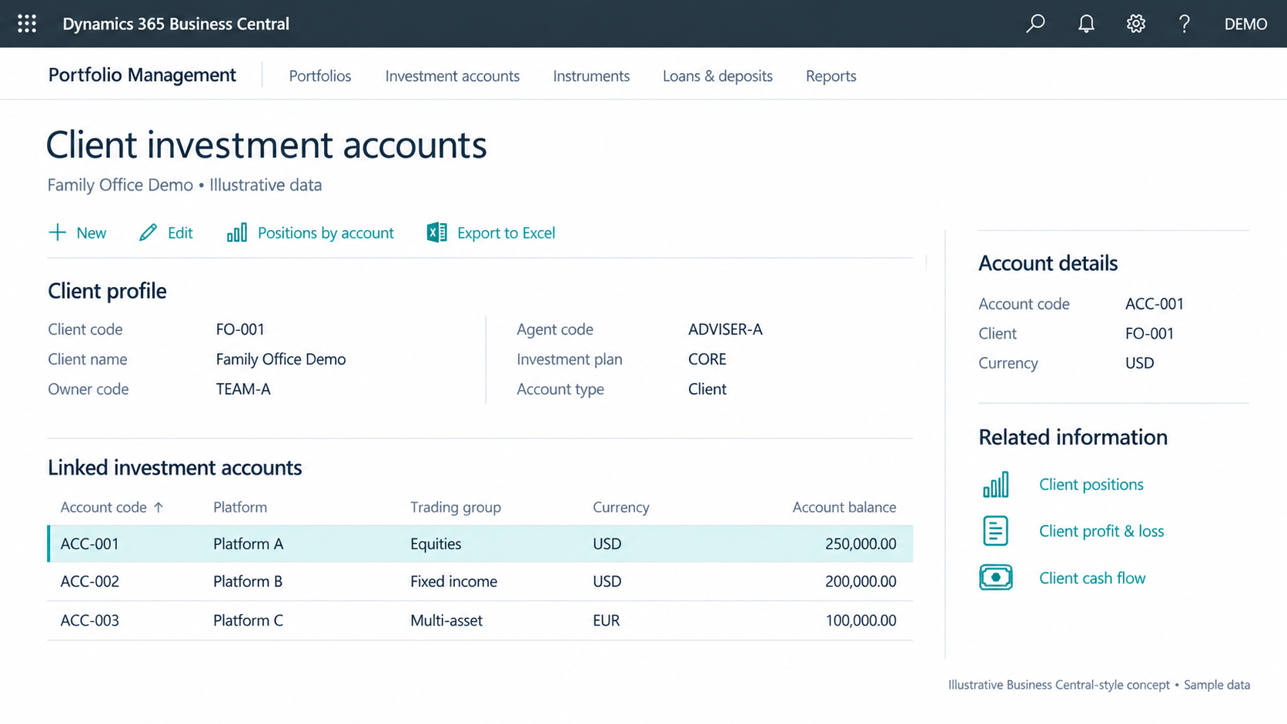
Task: Click the search magnifier icon
Action: point(1035,24)
